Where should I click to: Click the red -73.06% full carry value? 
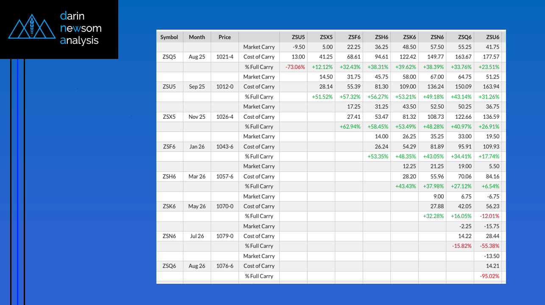click(x=295, y=67)
